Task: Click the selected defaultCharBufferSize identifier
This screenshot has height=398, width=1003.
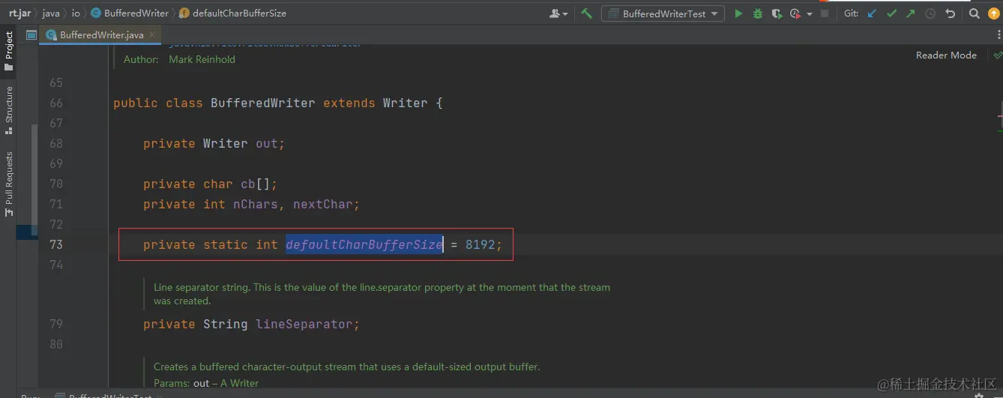Action: (364, 244)
